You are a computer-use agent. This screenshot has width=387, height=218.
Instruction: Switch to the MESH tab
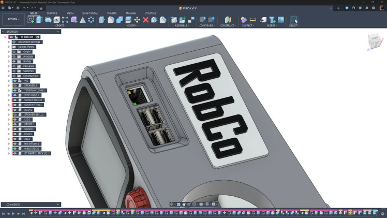pos(70,13)
